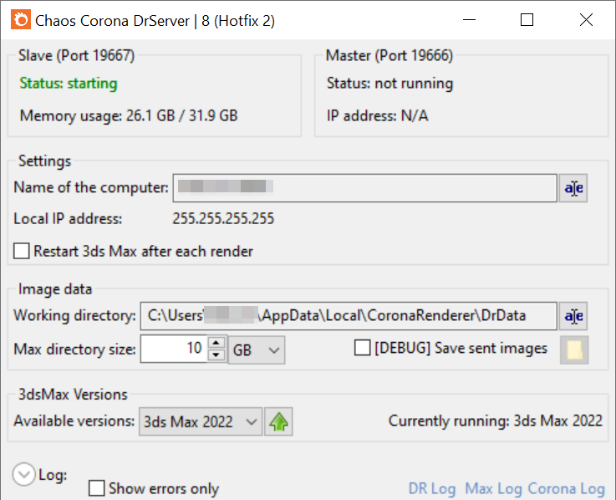The image size is (616, 500).
Task: Click edit icon beside Working directory field
Action: pyautogui.click(x=573, y=316)
